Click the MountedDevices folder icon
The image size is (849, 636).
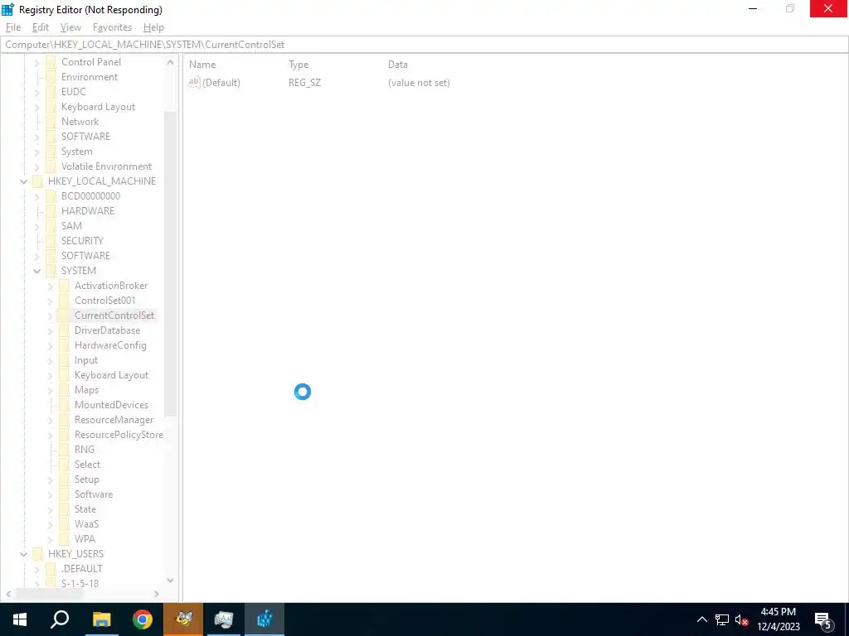point(65,404)
